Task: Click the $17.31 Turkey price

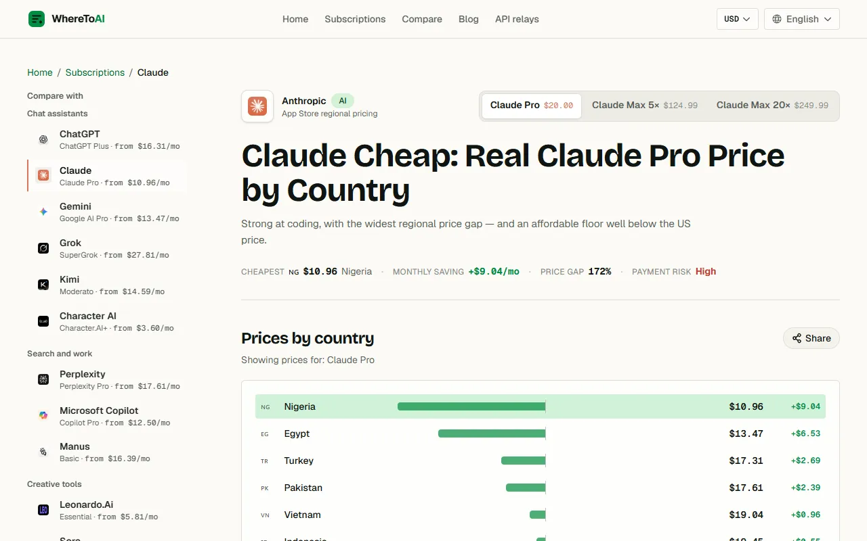Action: click(746, 461)
